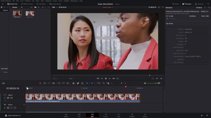Click the Full Extent Zoom icon
Screen dimensions: 211x118
point(99,83)
